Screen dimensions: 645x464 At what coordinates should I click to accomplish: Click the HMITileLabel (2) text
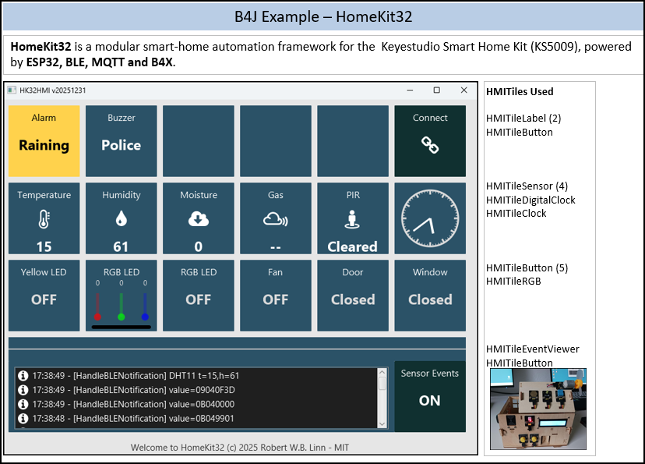pos(523,119)
